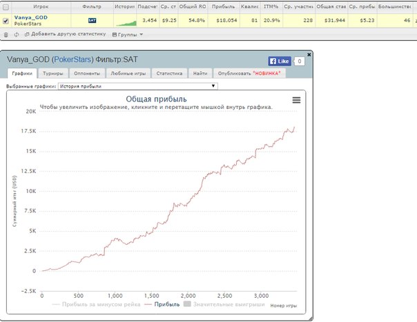This screenshot has width=417, height=322.
Task: Click the Facebook Like button
Action: point(280,61)
